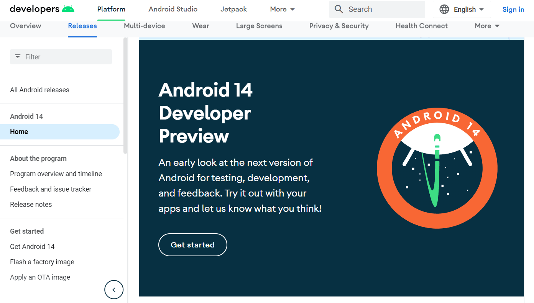
Task: Open Apply an OTA image
Action: [x=40, y=277]
